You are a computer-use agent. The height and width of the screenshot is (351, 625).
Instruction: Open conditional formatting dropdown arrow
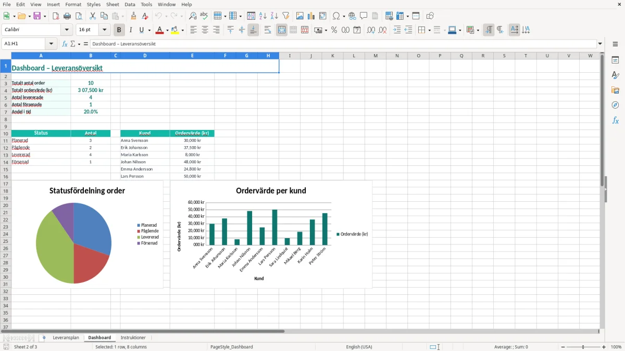478,30
